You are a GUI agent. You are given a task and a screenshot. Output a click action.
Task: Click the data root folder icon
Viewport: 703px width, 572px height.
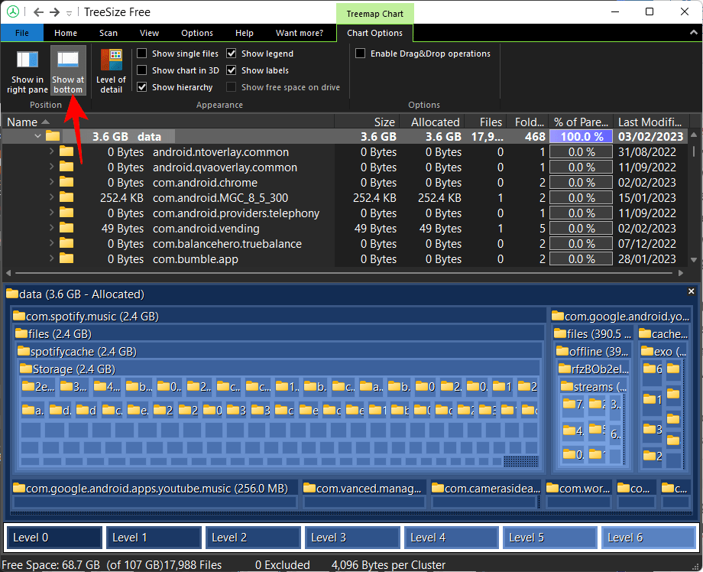point(53,136)
